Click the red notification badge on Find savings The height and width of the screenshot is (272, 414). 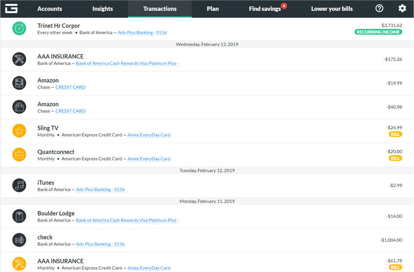tap(284, 6)
